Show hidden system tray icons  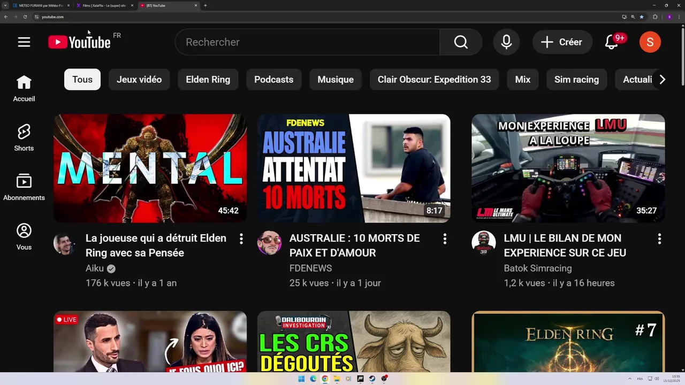(629, 379)
